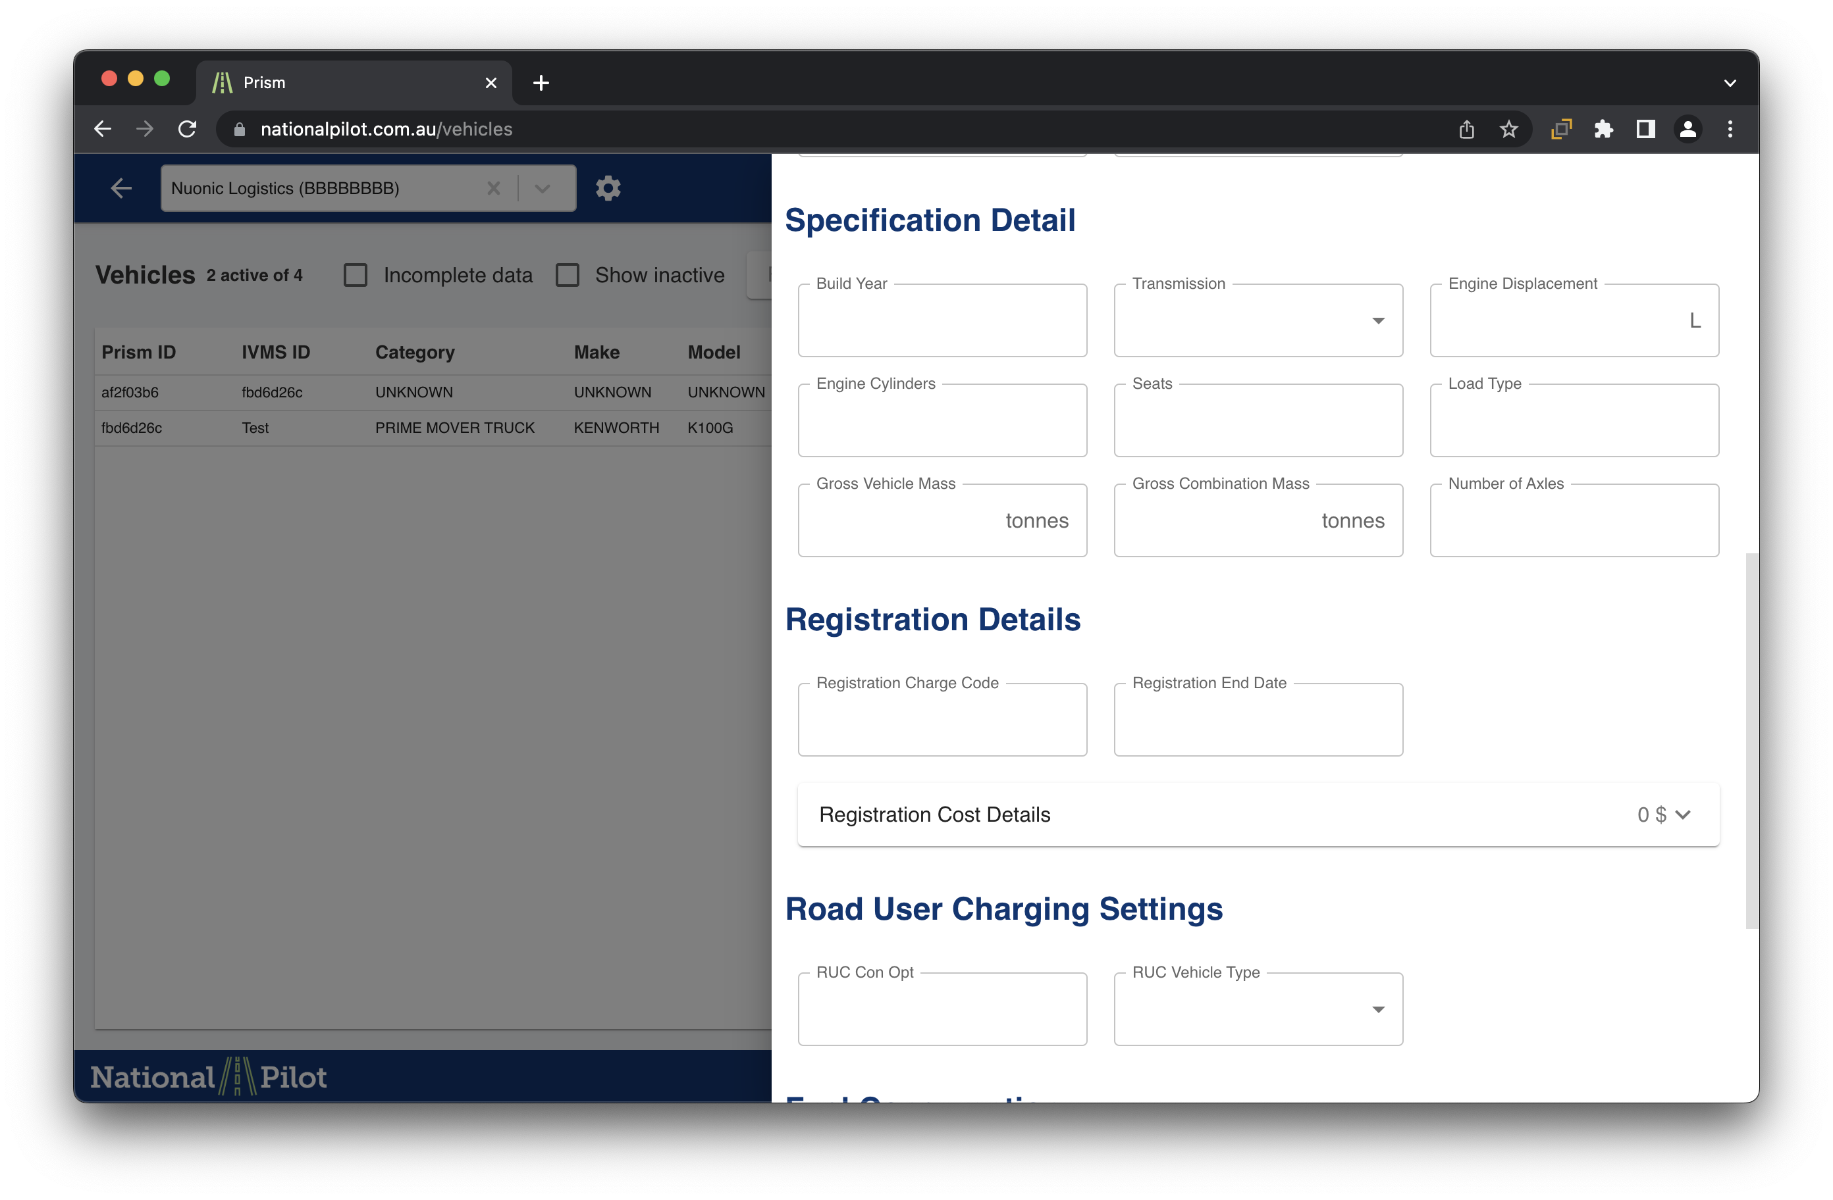Viewport: 1833px width, 1200px height.
Task: Open a new browser tab
Action: point(541,82)
